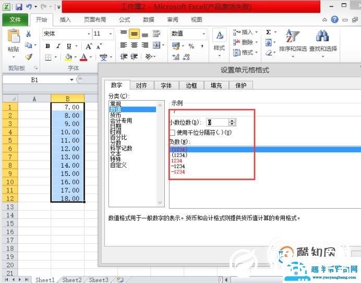Click the Cut scissors icon

coord(29,34)
